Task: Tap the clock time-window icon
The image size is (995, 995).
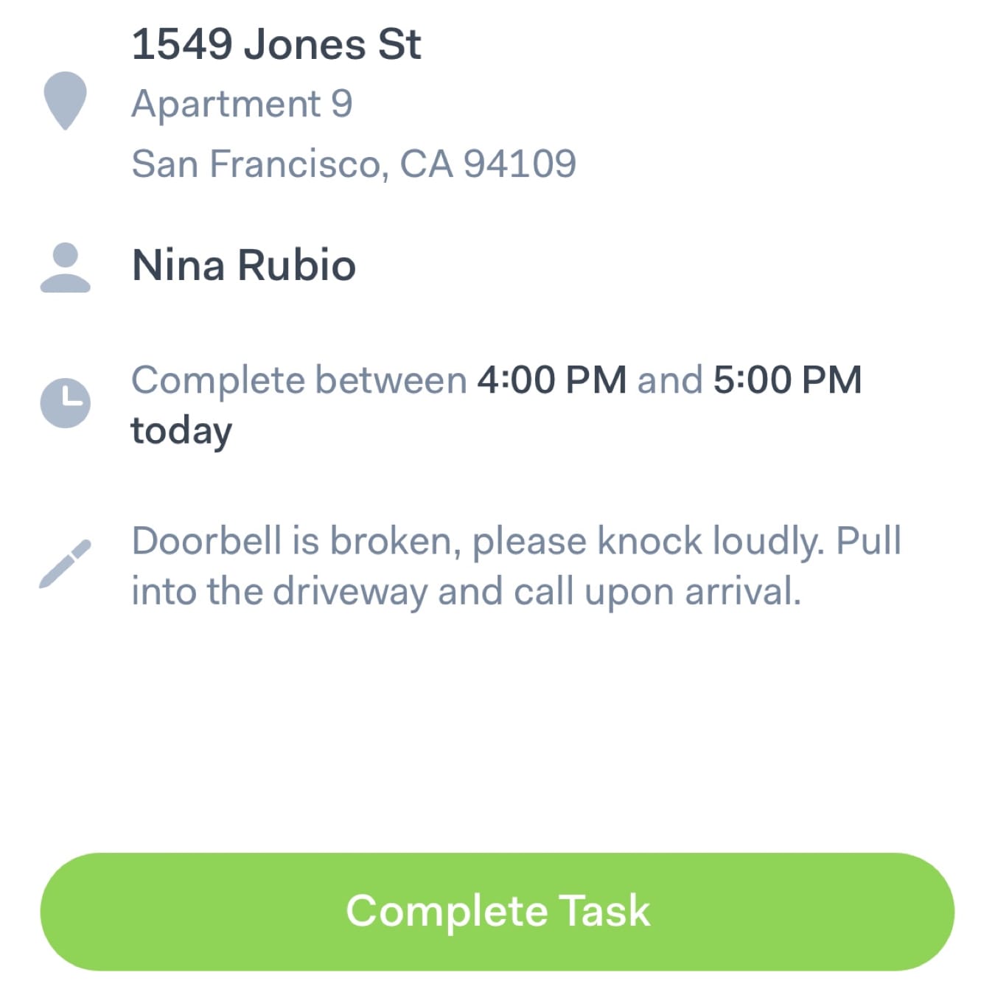Action: tap(65, 402)
